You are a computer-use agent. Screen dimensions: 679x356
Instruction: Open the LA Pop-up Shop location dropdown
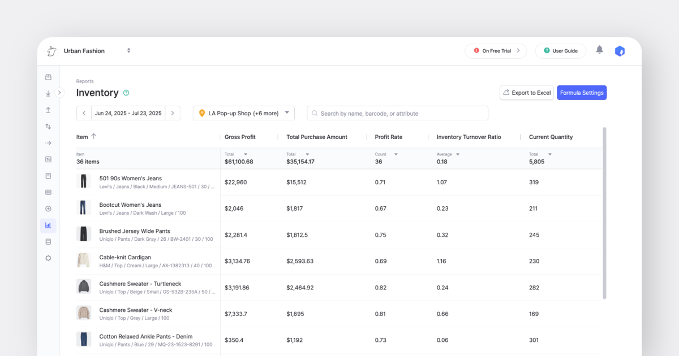click(244, 113)
